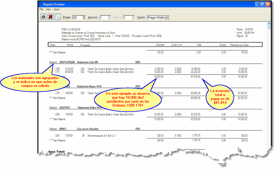Click the vertical scrollbar up arrow
This screenshot has width=275, height=169.
pos(269,24)
